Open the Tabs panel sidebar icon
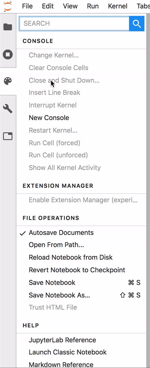This screenshot has height=368, width=150. click(x=8, y=136)
